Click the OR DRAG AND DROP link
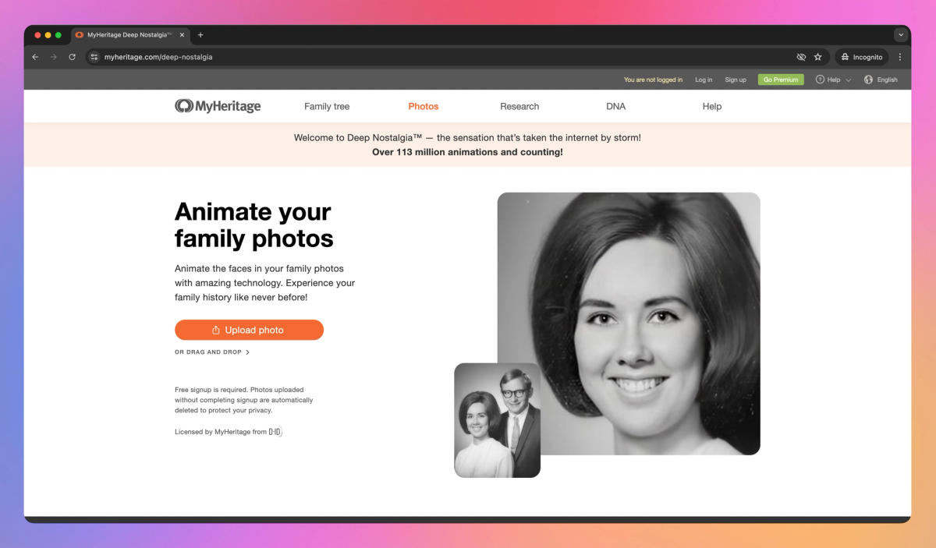This screenshot has width=936, height=548. pos(212,352)
